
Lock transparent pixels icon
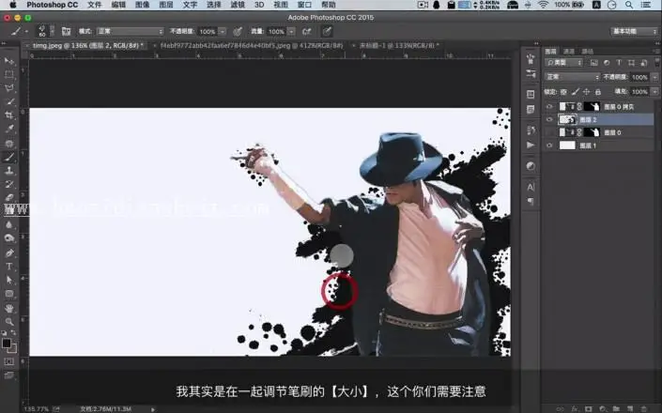pos(563,92)
